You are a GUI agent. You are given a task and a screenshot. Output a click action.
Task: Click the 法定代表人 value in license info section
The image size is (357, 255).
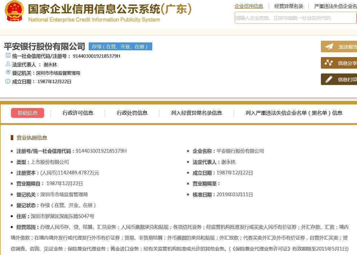[228, 162]
